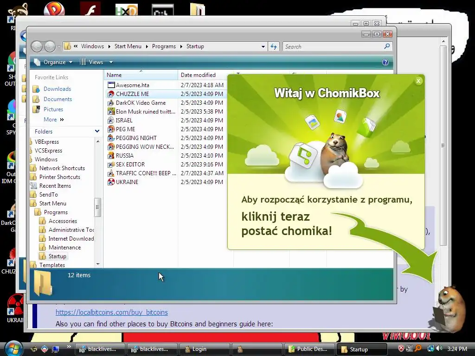Select Recent Items in folder tree

click(55, 185)
